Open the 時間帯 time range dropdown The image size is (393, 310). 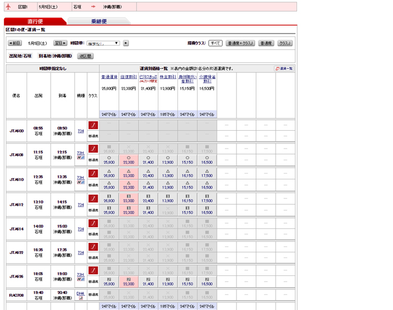click(103, 43)
